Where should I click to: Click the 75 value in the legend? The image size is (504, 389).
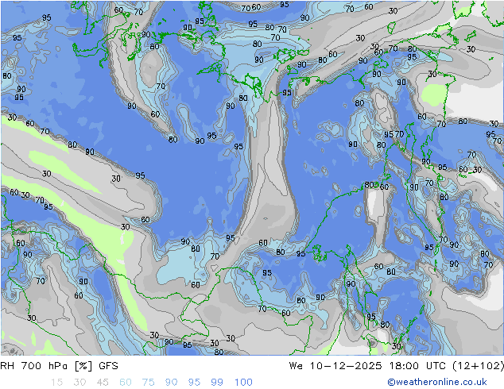148,383
